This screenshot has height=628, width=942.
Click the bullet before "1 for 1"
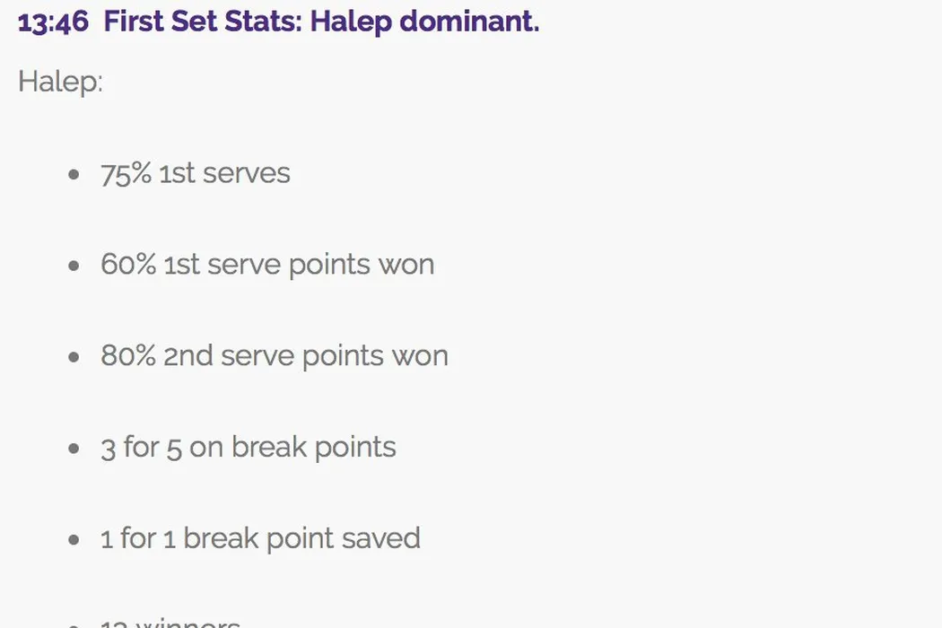point(74,539)
